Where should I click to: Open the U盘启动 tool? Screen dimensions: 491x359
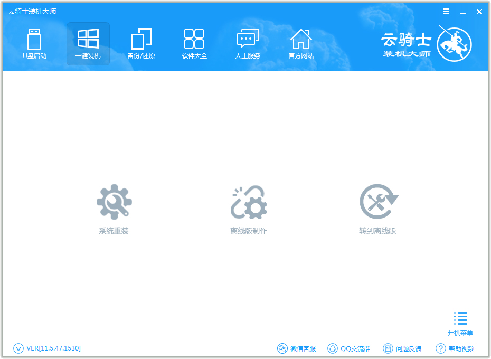[x=34, y=44]
